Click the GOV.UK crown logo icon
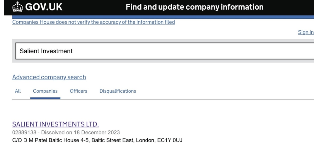The width and height of the screenshot is (314, 151). (18, 7)
